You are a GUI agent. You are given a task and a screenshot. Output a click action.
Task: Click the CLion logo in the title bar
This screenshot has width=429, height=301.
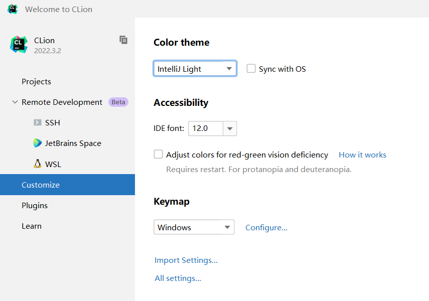point(13,9)
